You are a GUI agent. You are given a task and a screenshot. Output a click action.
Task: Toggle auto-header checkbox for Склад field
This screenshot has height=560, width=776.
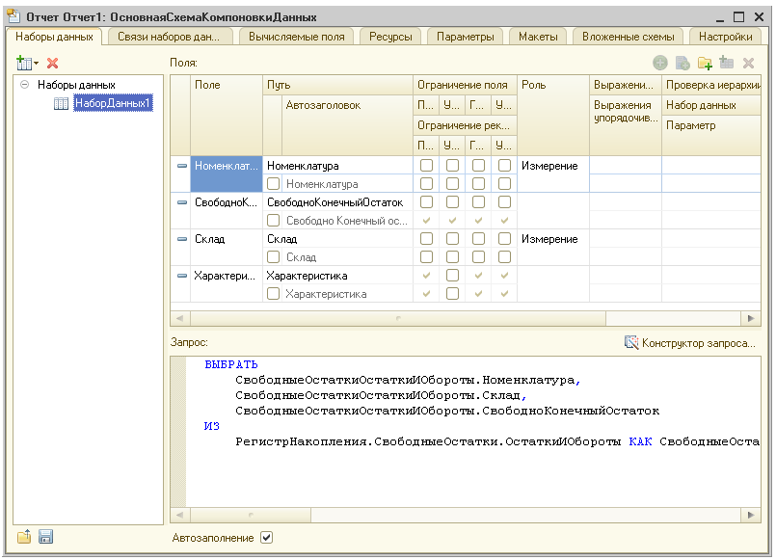pos(273,257)
